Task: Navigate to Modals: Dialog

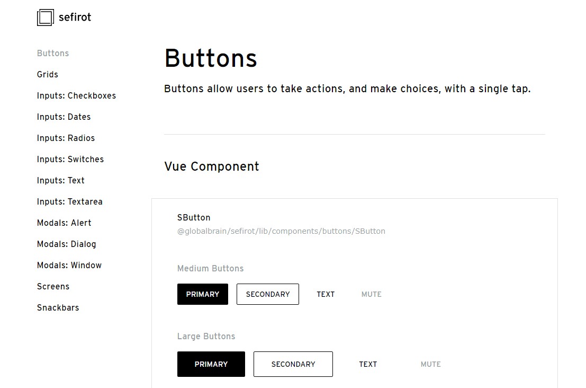Action: point(67,244)
